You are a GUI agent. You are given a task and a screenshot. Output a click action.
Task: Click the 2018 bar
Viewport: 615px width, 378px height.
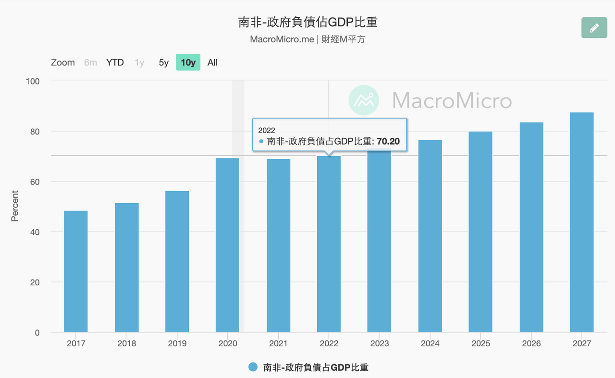127,268
